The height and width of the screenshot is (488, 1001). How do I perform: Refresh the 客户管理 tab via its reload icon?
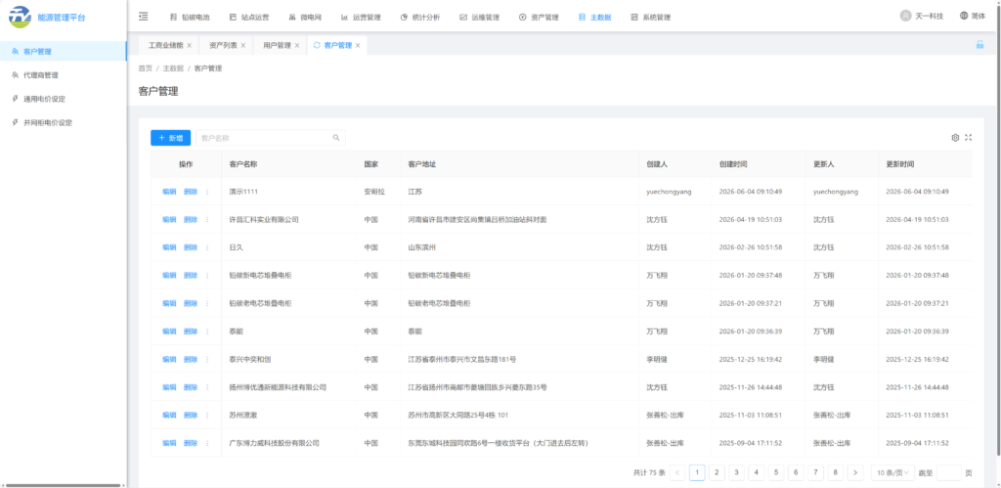tap(317, 45)
